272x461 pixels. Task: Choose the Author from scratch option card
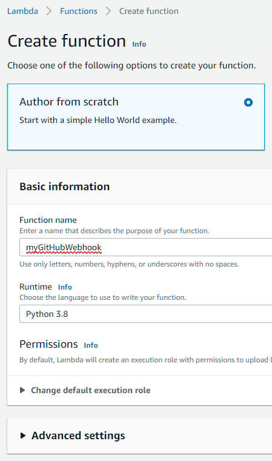pos(136,117)
